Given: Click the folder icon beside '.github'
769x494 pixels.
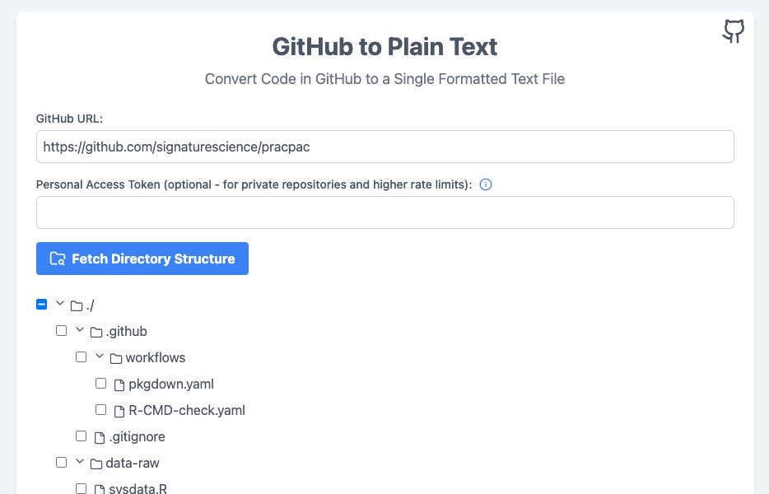Looking at the screenshot, I should (x=96, y=331).
